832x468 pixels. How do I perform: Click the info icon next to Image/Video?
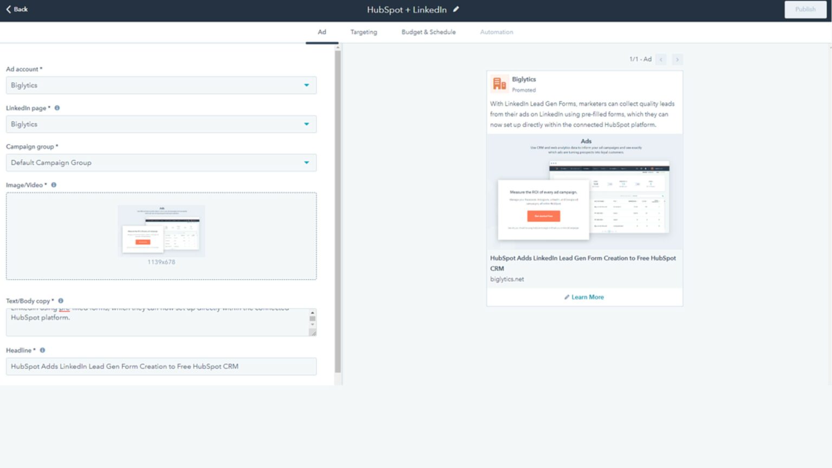coord(54,185)
